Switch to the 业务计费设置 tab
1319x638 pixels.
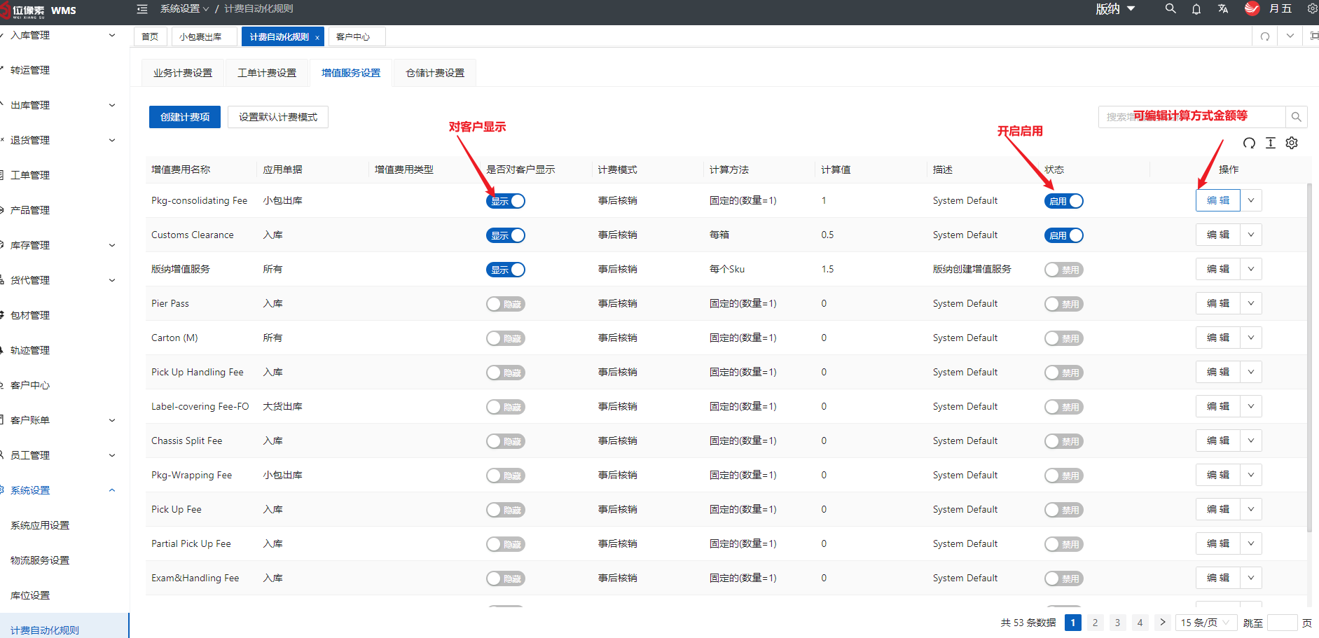[183, 73]
